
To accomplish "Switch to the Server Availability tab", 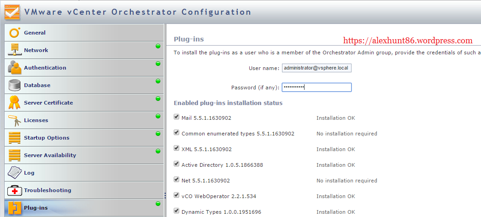I will [x=50, y=155].
